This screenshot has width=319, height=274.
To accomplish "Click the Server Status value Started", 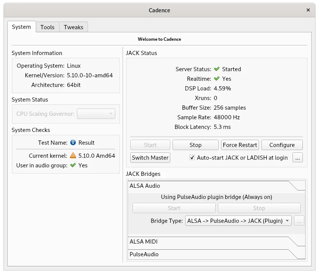I will coord(231,69).
